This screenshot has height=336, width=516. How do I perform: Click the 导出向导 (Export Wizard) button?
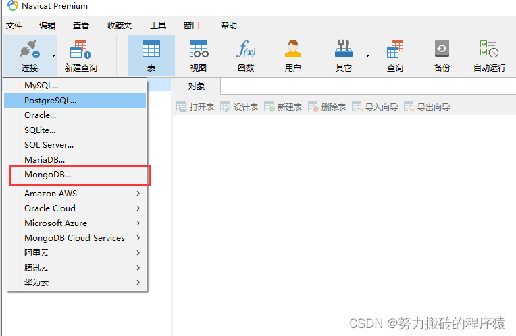(x=427, y=107)
